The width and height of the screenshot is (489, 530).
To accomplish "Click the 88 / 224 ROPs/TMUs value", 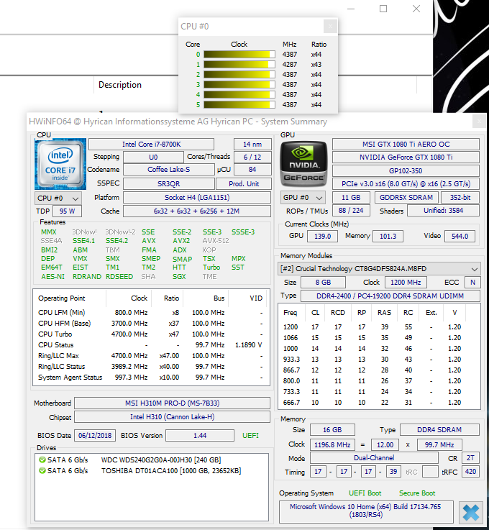I will coord(351,210).
